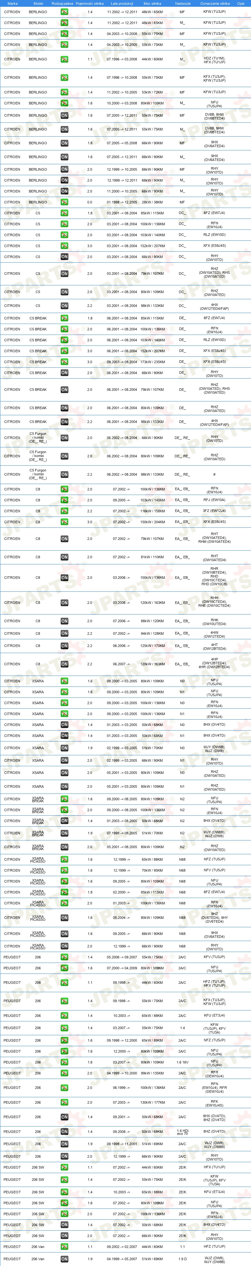Select the 09.2002 -> 02.2007 production years cell

coord(122,1246)
